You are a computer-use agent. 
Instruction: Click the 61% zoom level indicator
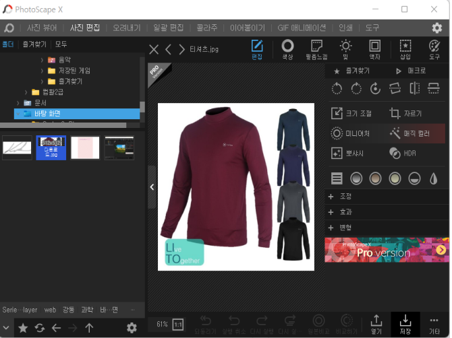click(x=162, y=324)
